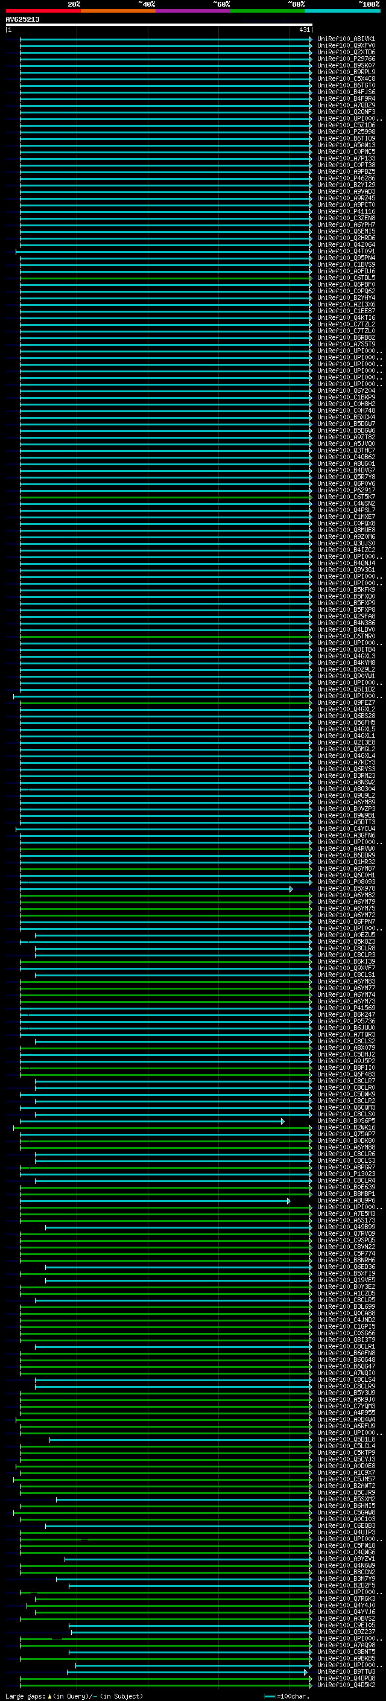The height and width of the screenshot is (1701, 386).
Task: Open the UniRef100_P29766 entry
Action: pos(346,59)
